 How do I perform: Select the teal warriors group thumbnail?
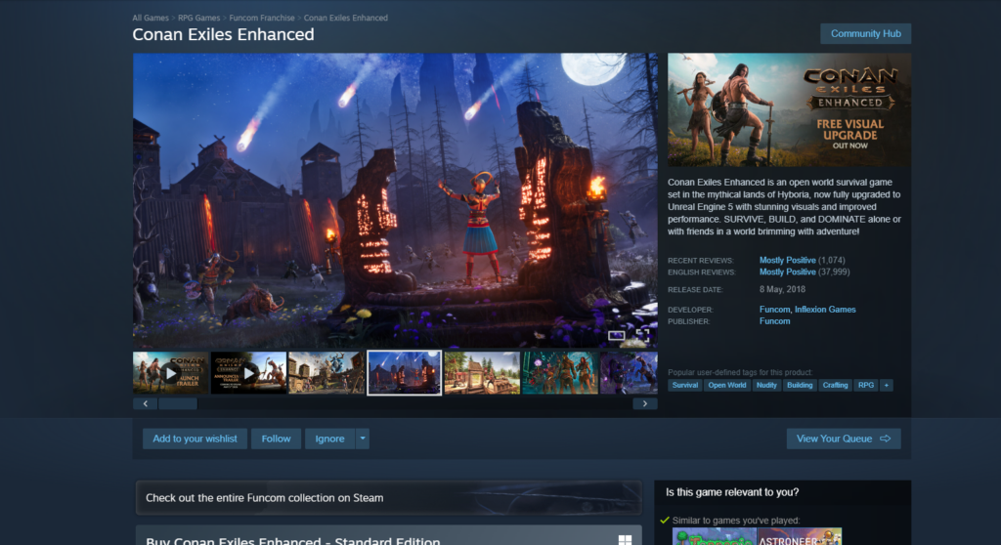(x=560, y=373)
